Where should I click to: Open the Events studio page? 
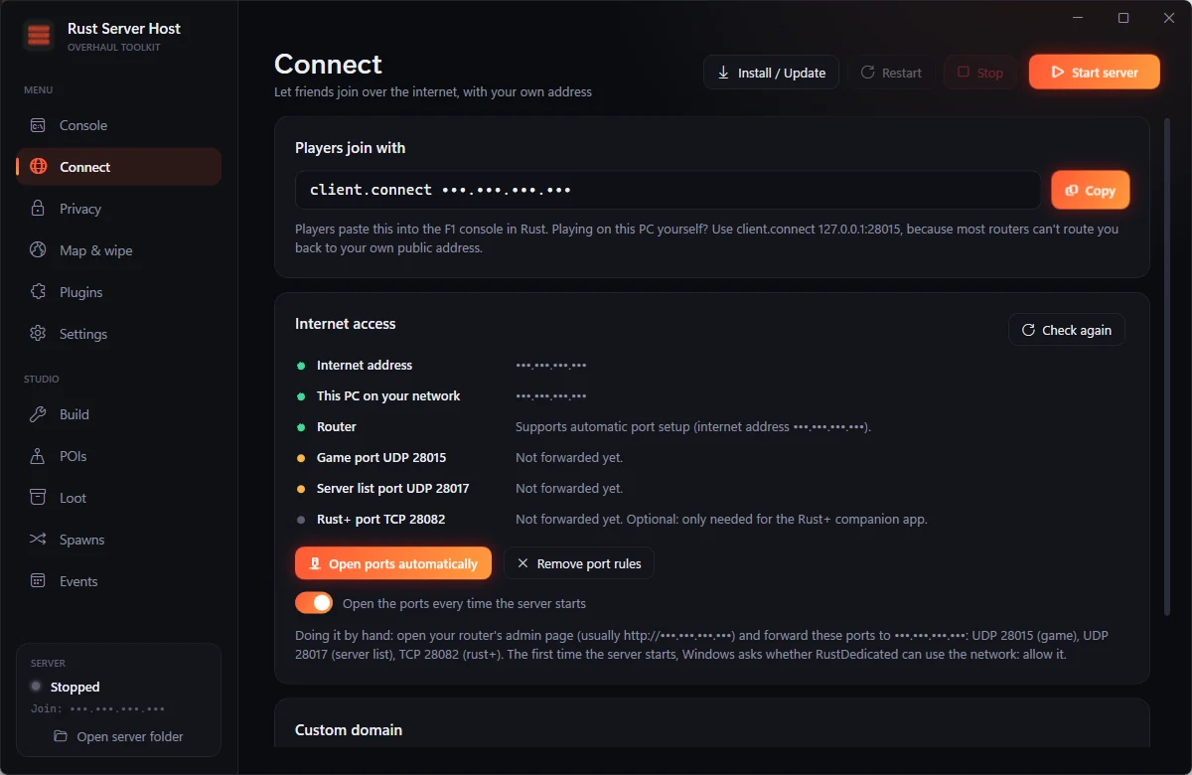click(x=118, y=581)
